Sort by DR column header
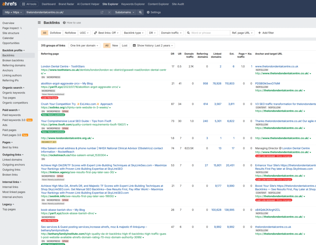 pyautogui.click(x=173, y=54)
